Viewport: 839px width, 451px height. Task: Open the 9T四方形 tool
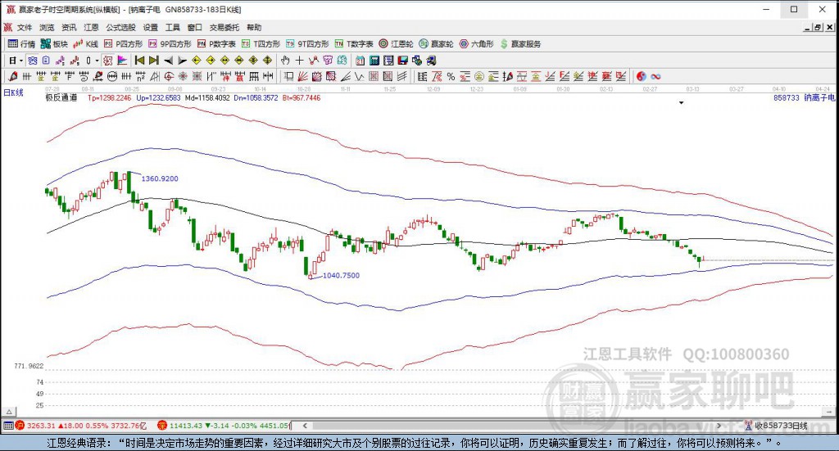click(307, 44)
